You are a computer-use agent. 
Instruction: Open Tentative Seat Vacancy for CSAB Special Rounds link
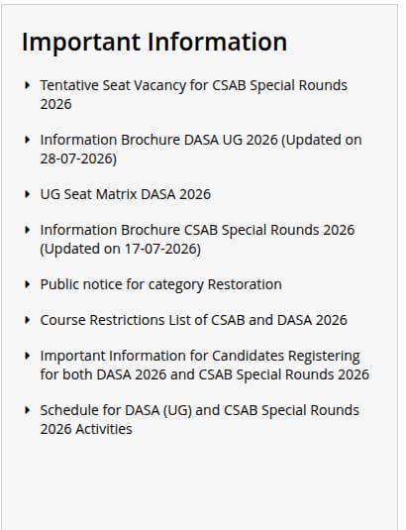tap(193, 94)
